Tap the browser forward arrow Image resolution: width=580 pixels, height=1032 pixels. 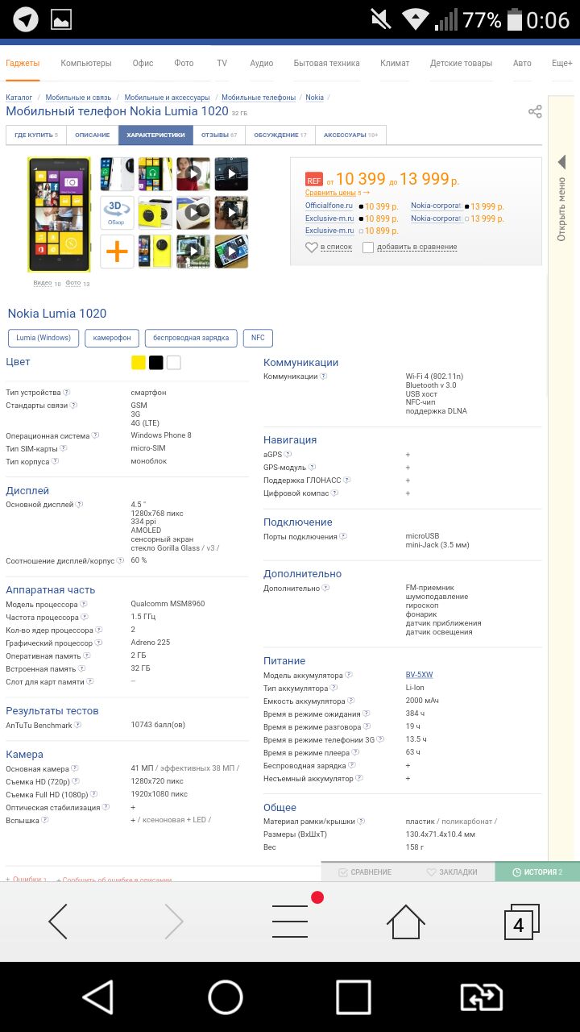pos(174,922)
